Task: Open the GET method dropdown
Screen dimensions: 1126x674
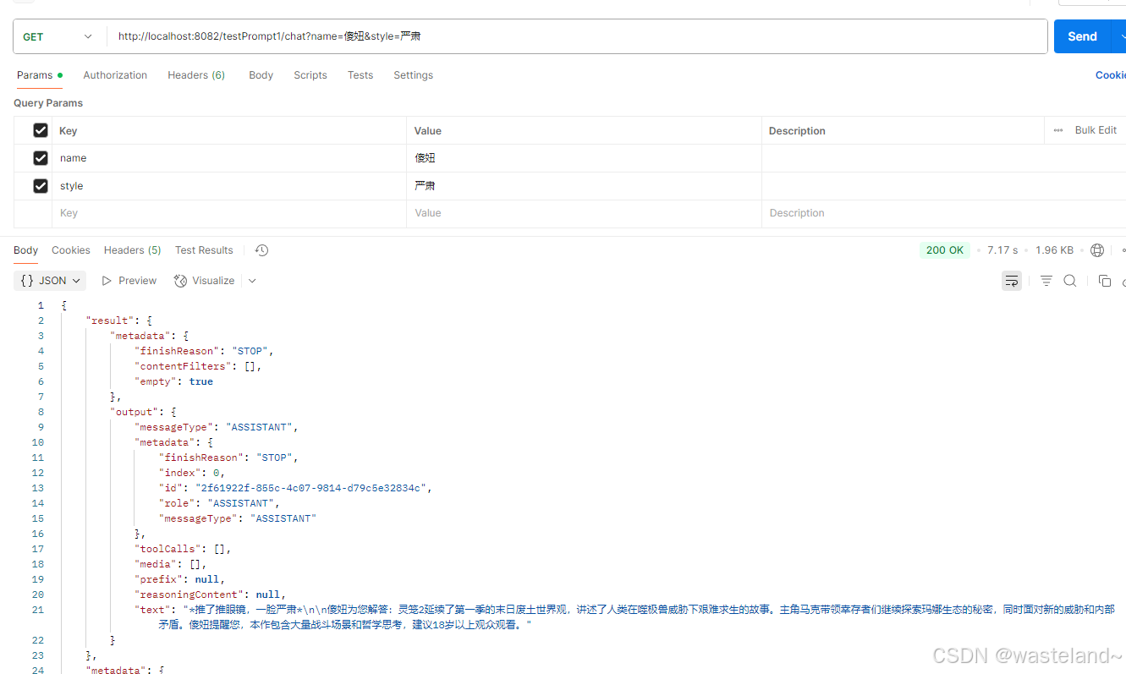Action: coord(58,36)
